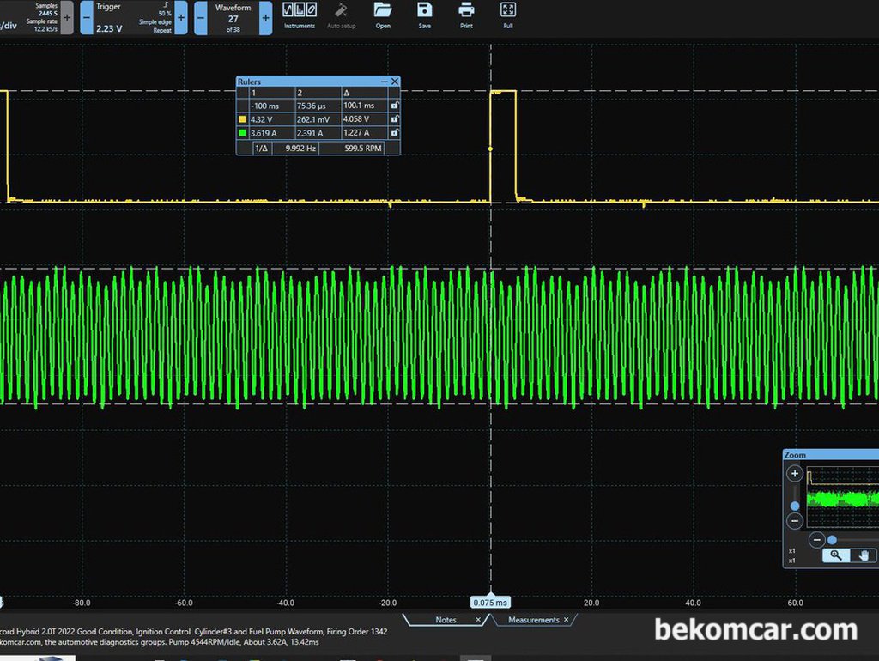Click the Print icon
Viewport: 879px width, 661px height.
[x=466, y=15]
